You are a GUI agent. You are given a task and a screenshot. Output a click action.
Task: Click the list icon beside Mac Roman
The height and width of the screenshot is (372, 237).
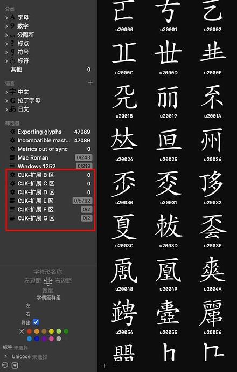point(12,157)
